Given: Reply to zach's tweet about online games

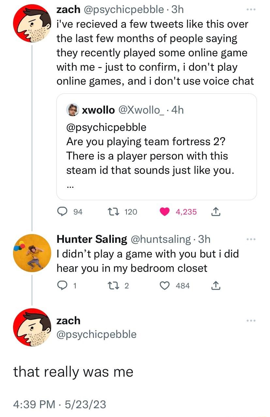Looking at the screenshot, I should pos(63,212).
